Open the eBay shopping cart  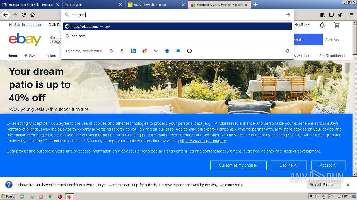[x=337, y=25]
